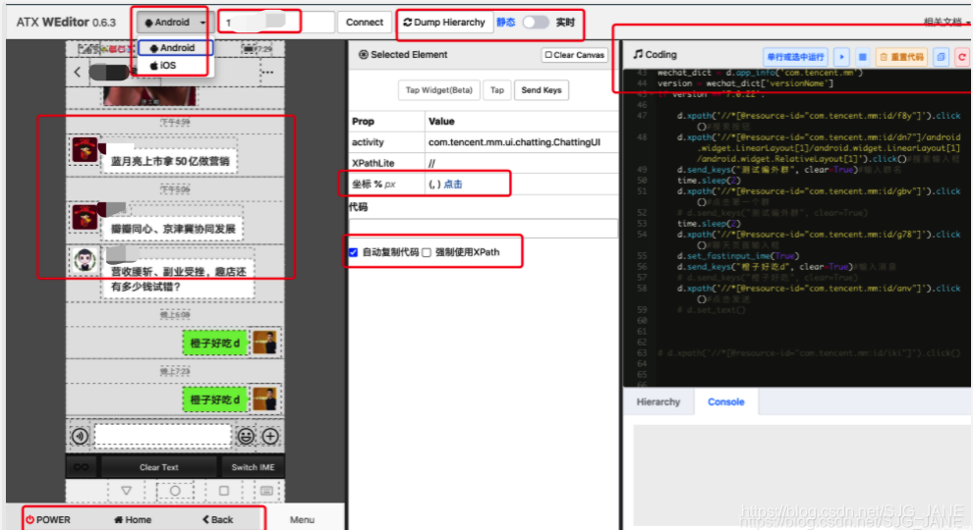Click the console output area
The width and height of the screenshot is (973, 530).
coord(802,475)
